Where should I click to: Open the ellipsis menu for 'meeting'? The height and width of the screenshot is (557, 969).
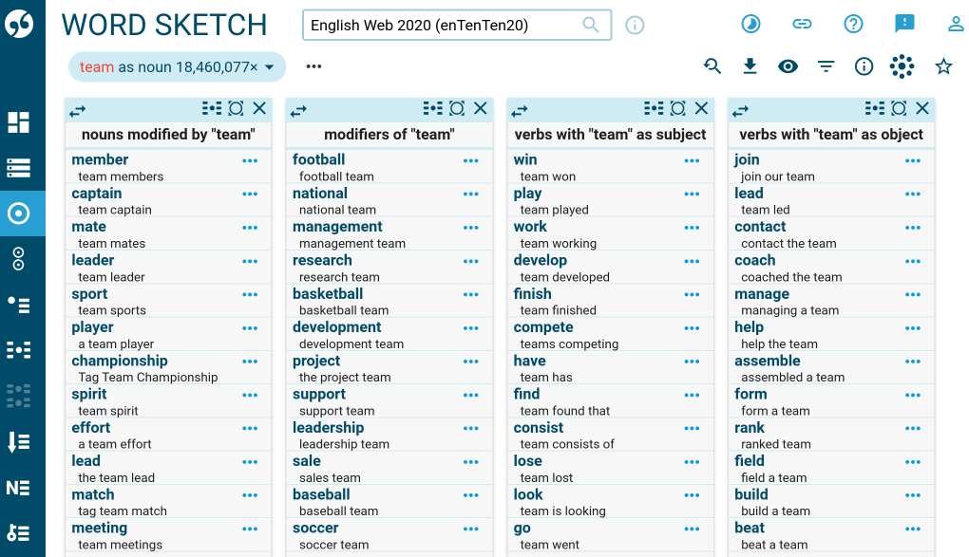tap(250, 529)
